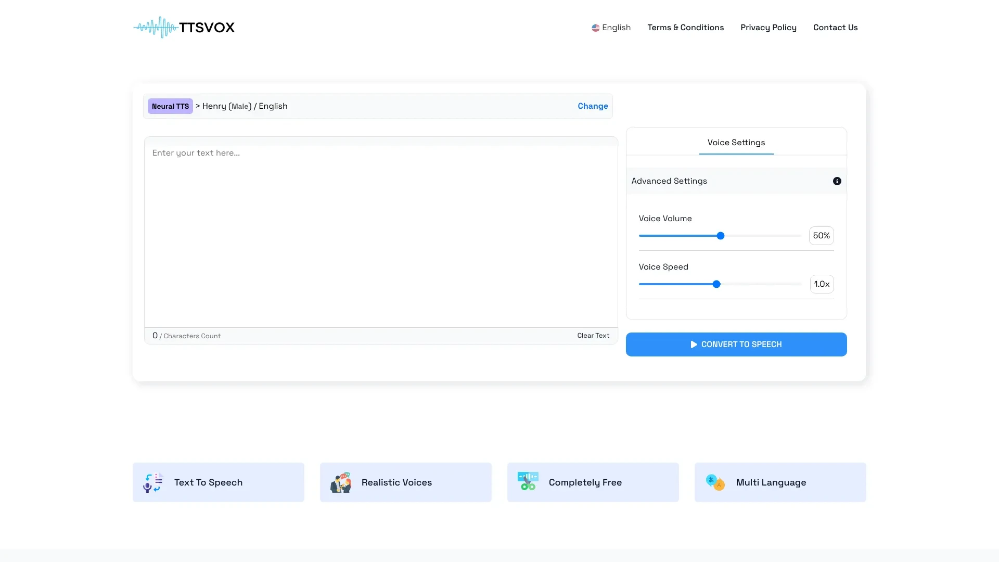Click the CONVERT TO SPEECH button
The height and width of the screenshot is (562, 999).
click(736, 344)
